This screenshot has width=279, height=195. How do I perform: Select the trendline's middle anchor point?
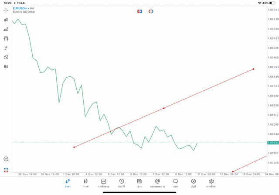point(164,108)
